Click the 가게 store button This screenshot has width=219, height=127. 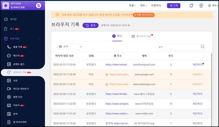pos(174,5)
